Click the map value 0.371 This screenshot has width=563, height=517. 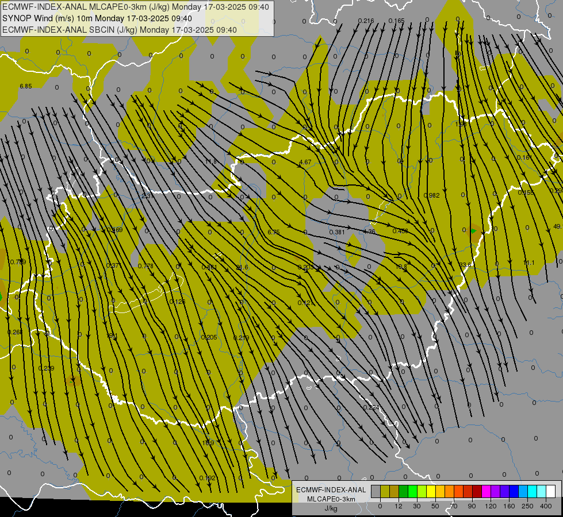pos(114,265)
